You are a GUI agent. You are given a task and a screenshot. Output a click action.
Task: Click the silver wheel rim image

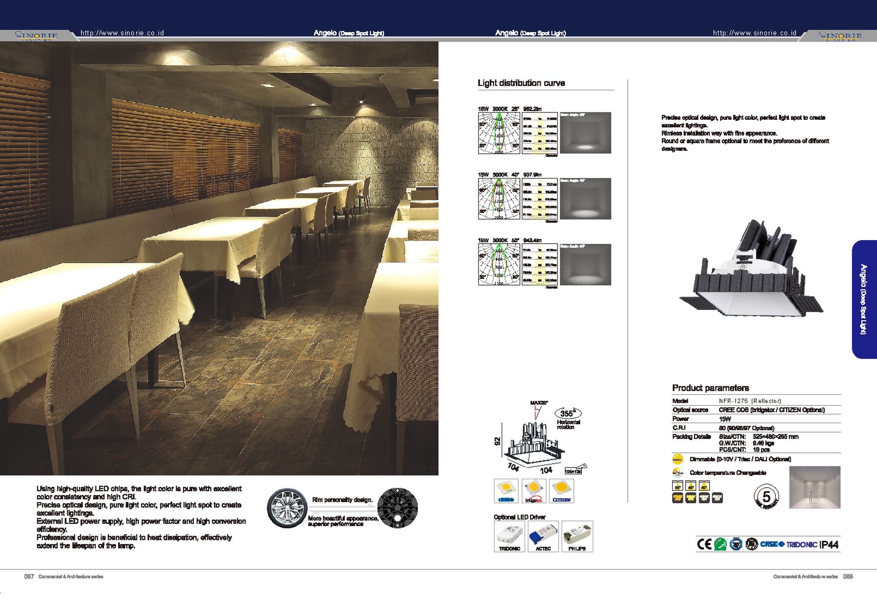(286, 508)
